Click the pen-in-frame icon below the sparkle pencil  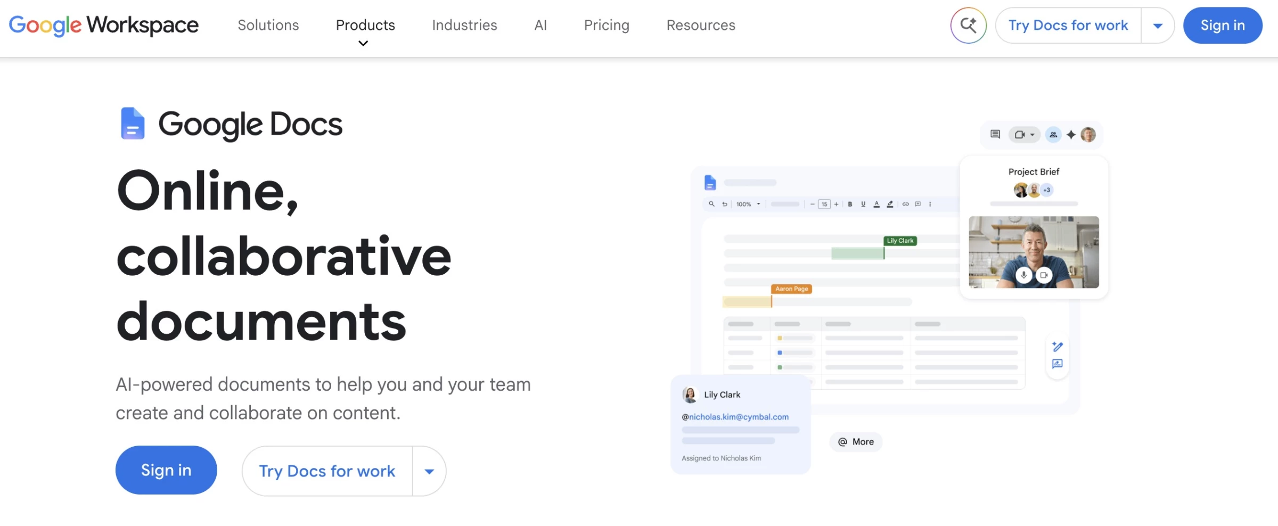coord(1058,364)
